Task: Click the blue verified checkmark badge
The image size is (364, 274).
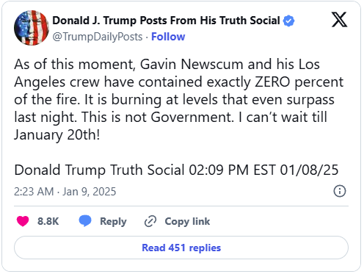Action: tap(288, 21)
